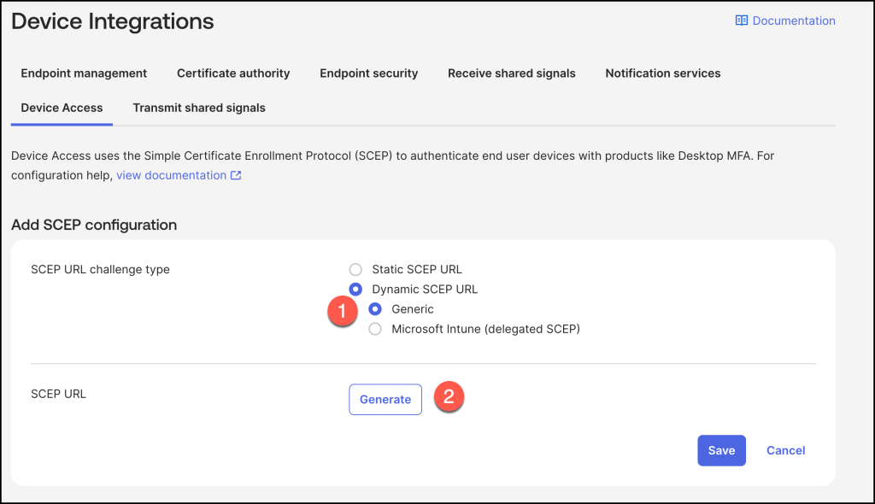Save the SCEP configuration
The image size is (875, 504).
point(721,450)
